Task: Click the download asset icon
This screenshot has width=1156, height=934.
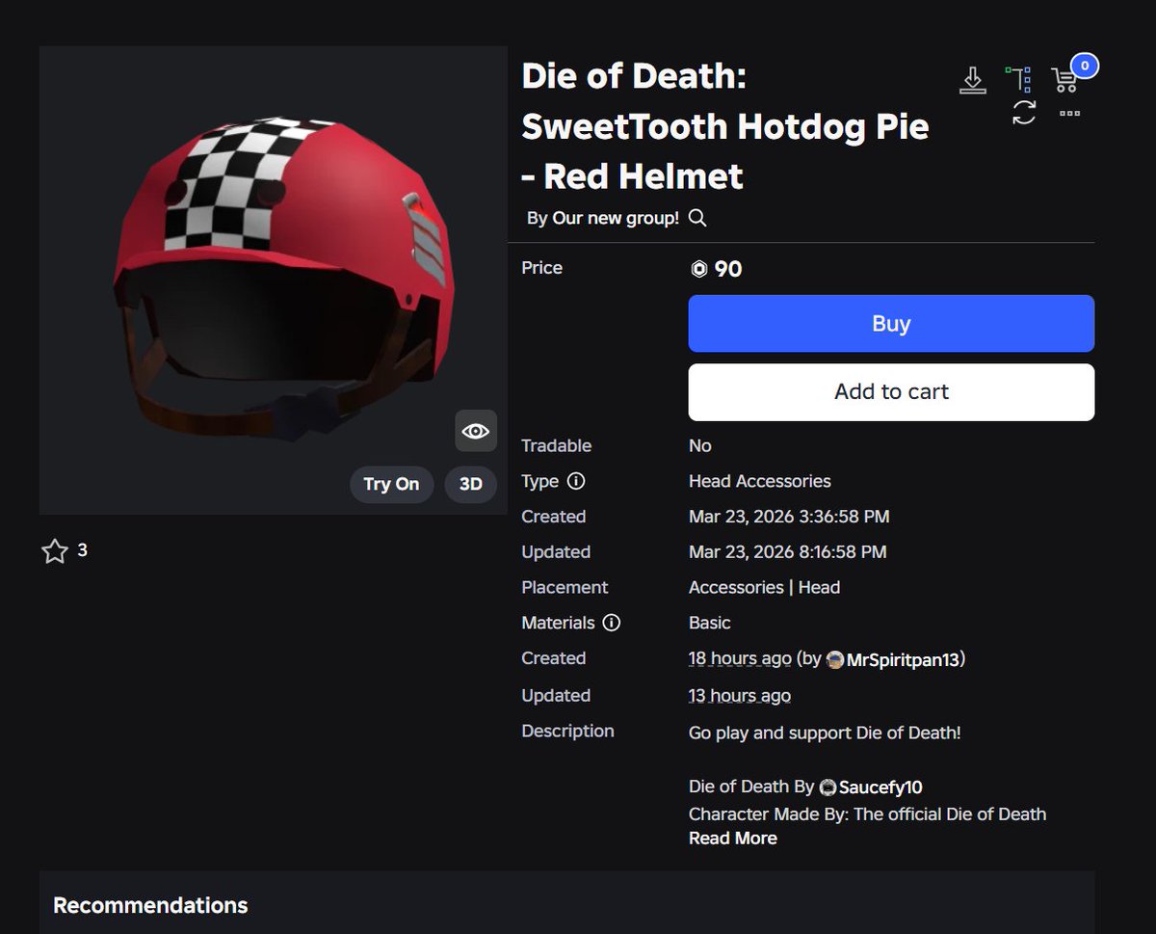Action: point(973,80)
